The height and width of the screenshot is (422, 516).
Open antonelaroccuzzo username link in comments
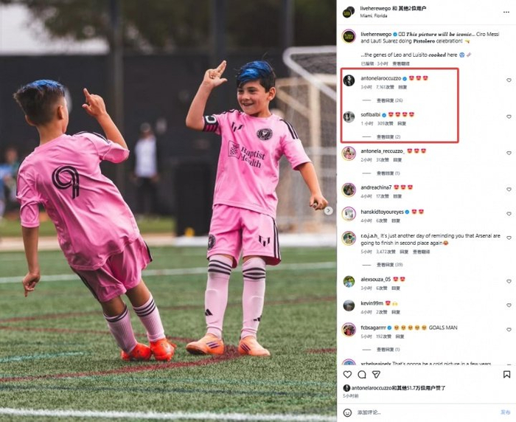[381, 78]
